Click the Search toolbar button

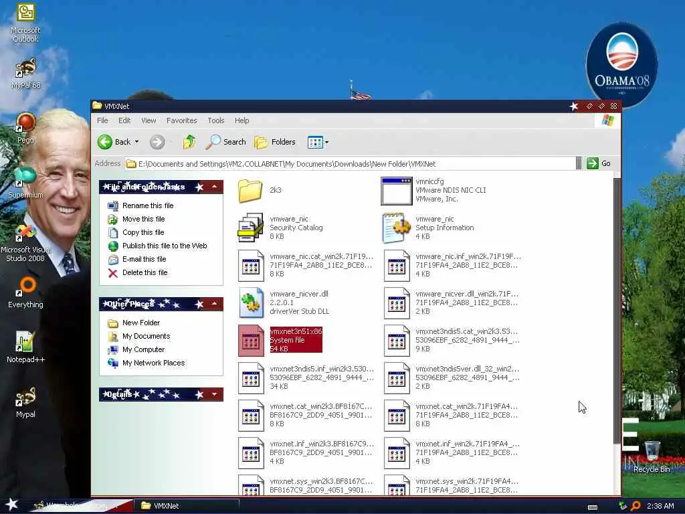226,142
